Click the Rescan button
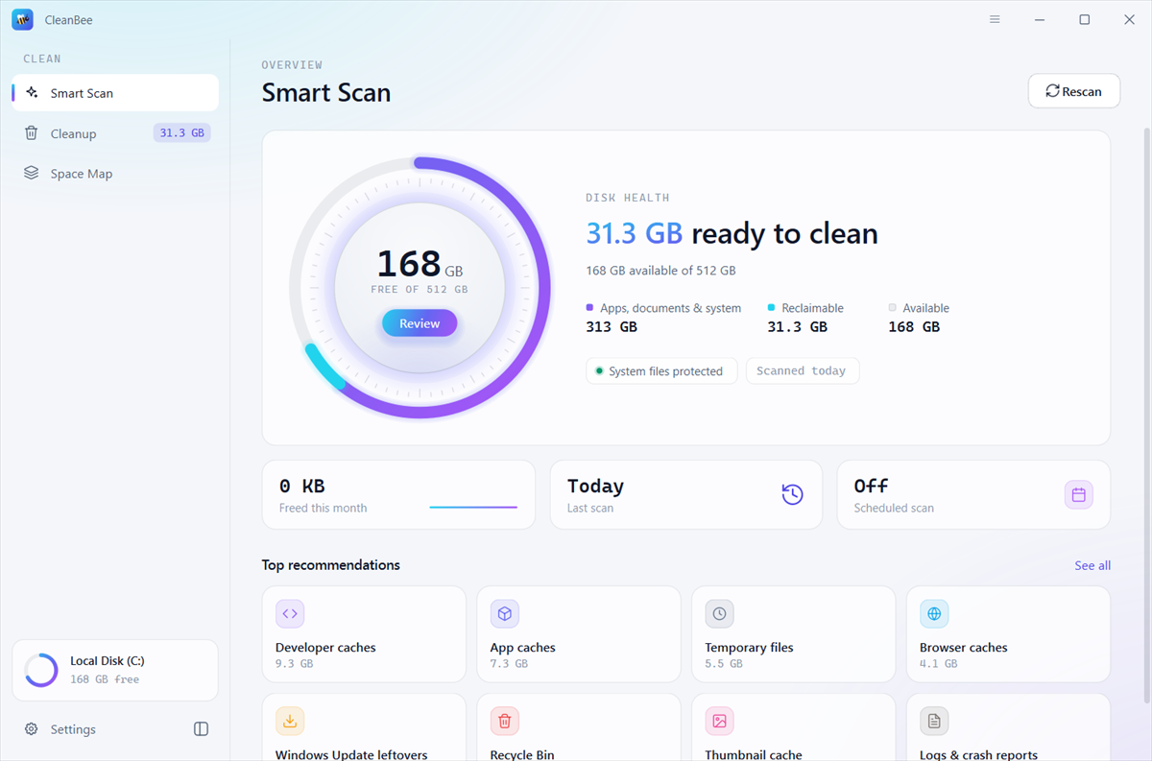This screenshot has height=761, width=1152. tap(1074, 91)
